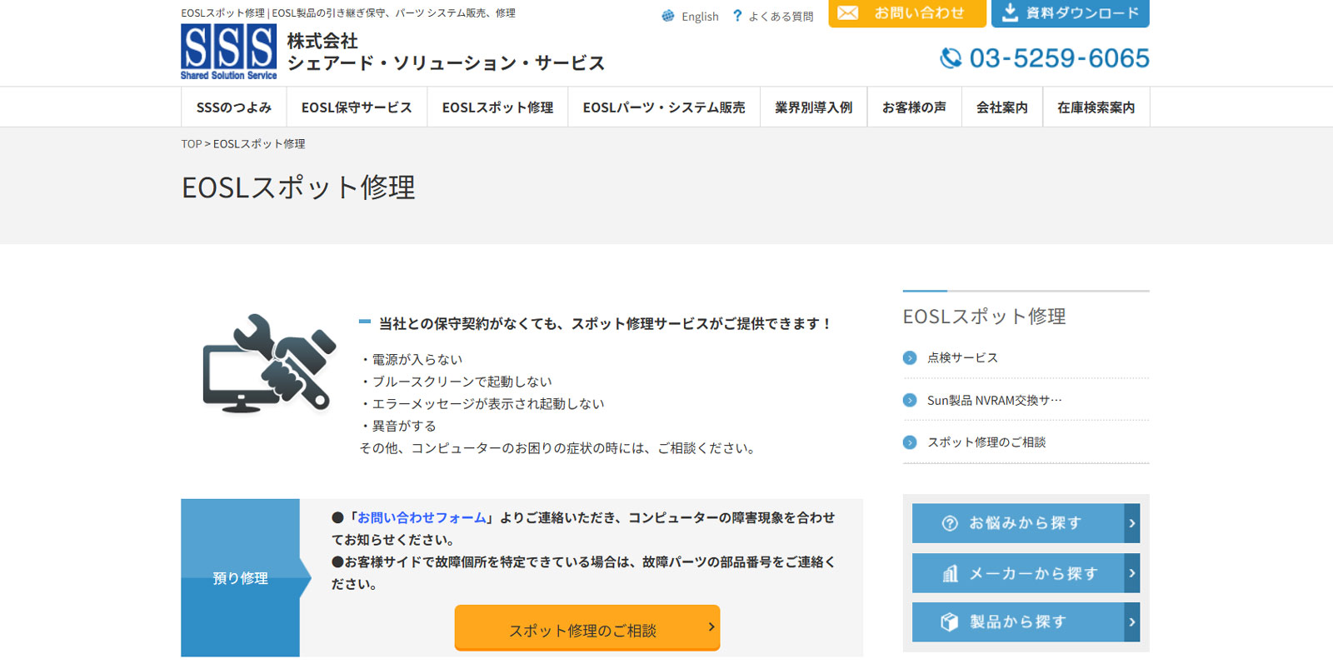Open the 在庫検索案内 menu item
This screenshot has height=664, width=1333.
pyautogui.click(x=1096, y=107)
